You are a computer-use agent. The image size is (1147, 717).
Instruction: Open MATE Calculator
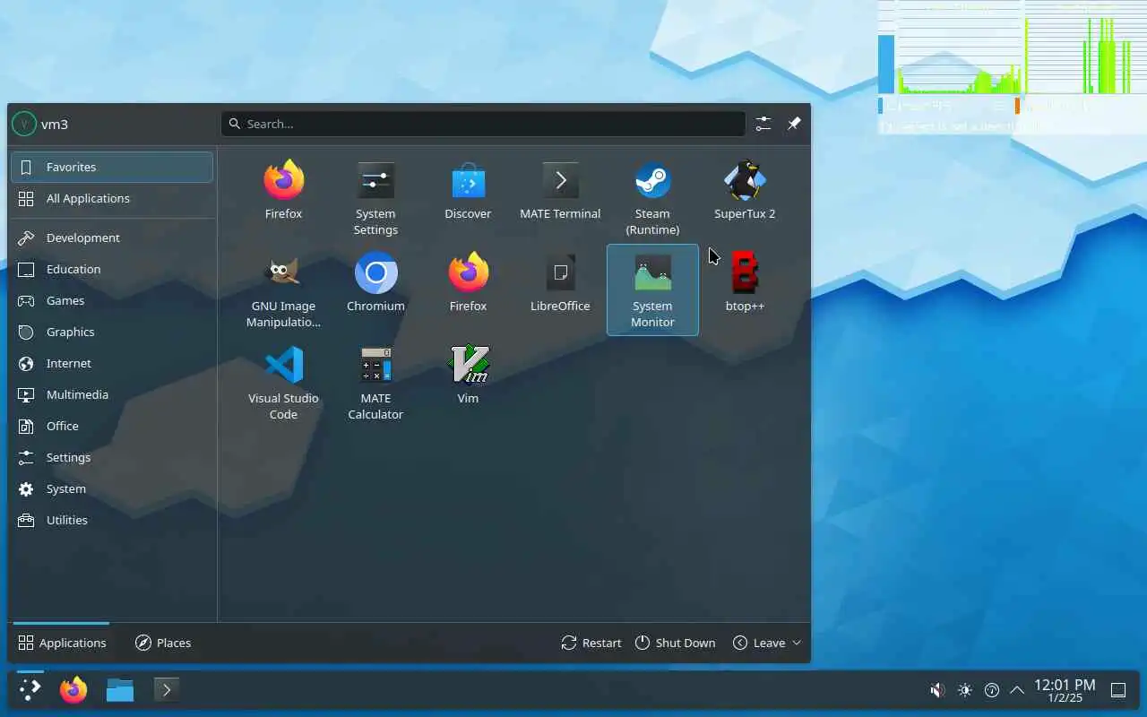pos(375,383)
